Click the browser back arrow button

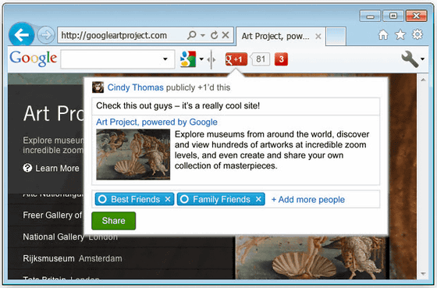(x=22, y=35)
